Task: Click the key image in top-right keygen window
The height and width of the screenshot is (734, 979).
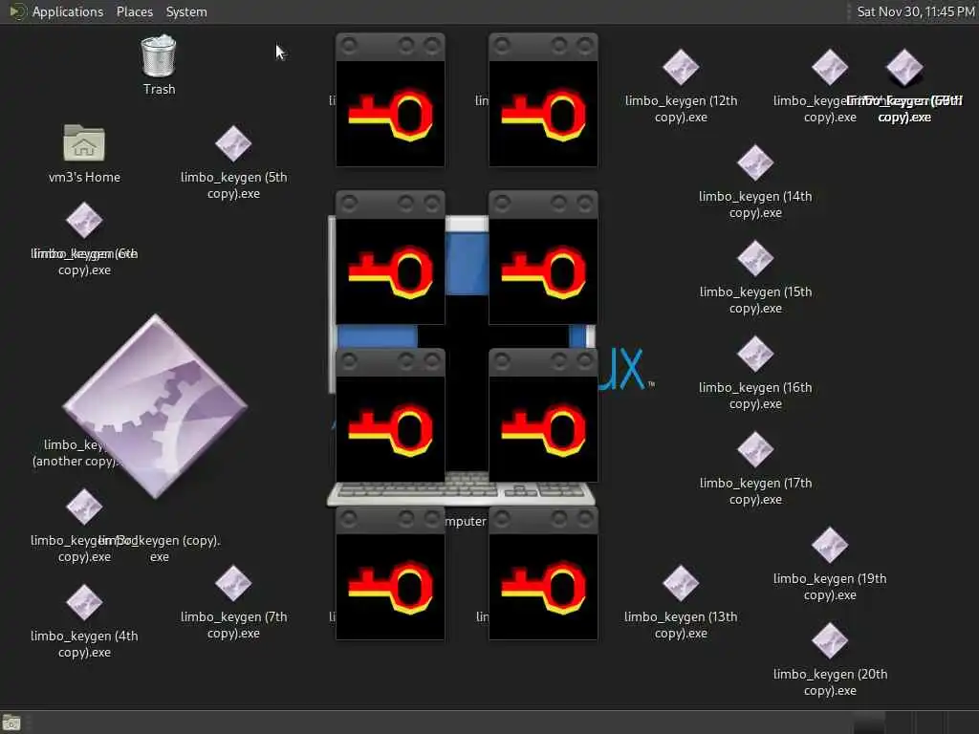Action: (543, 114)
